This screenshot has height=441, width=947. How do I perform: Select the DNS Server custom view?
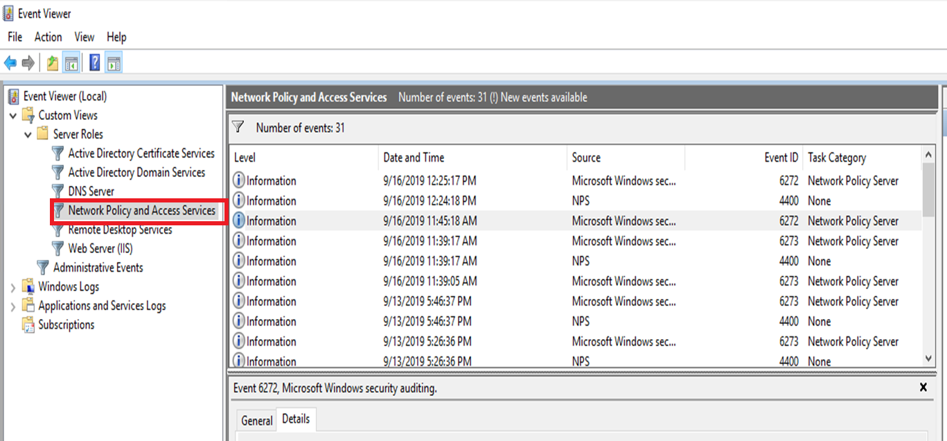(91, 191)
